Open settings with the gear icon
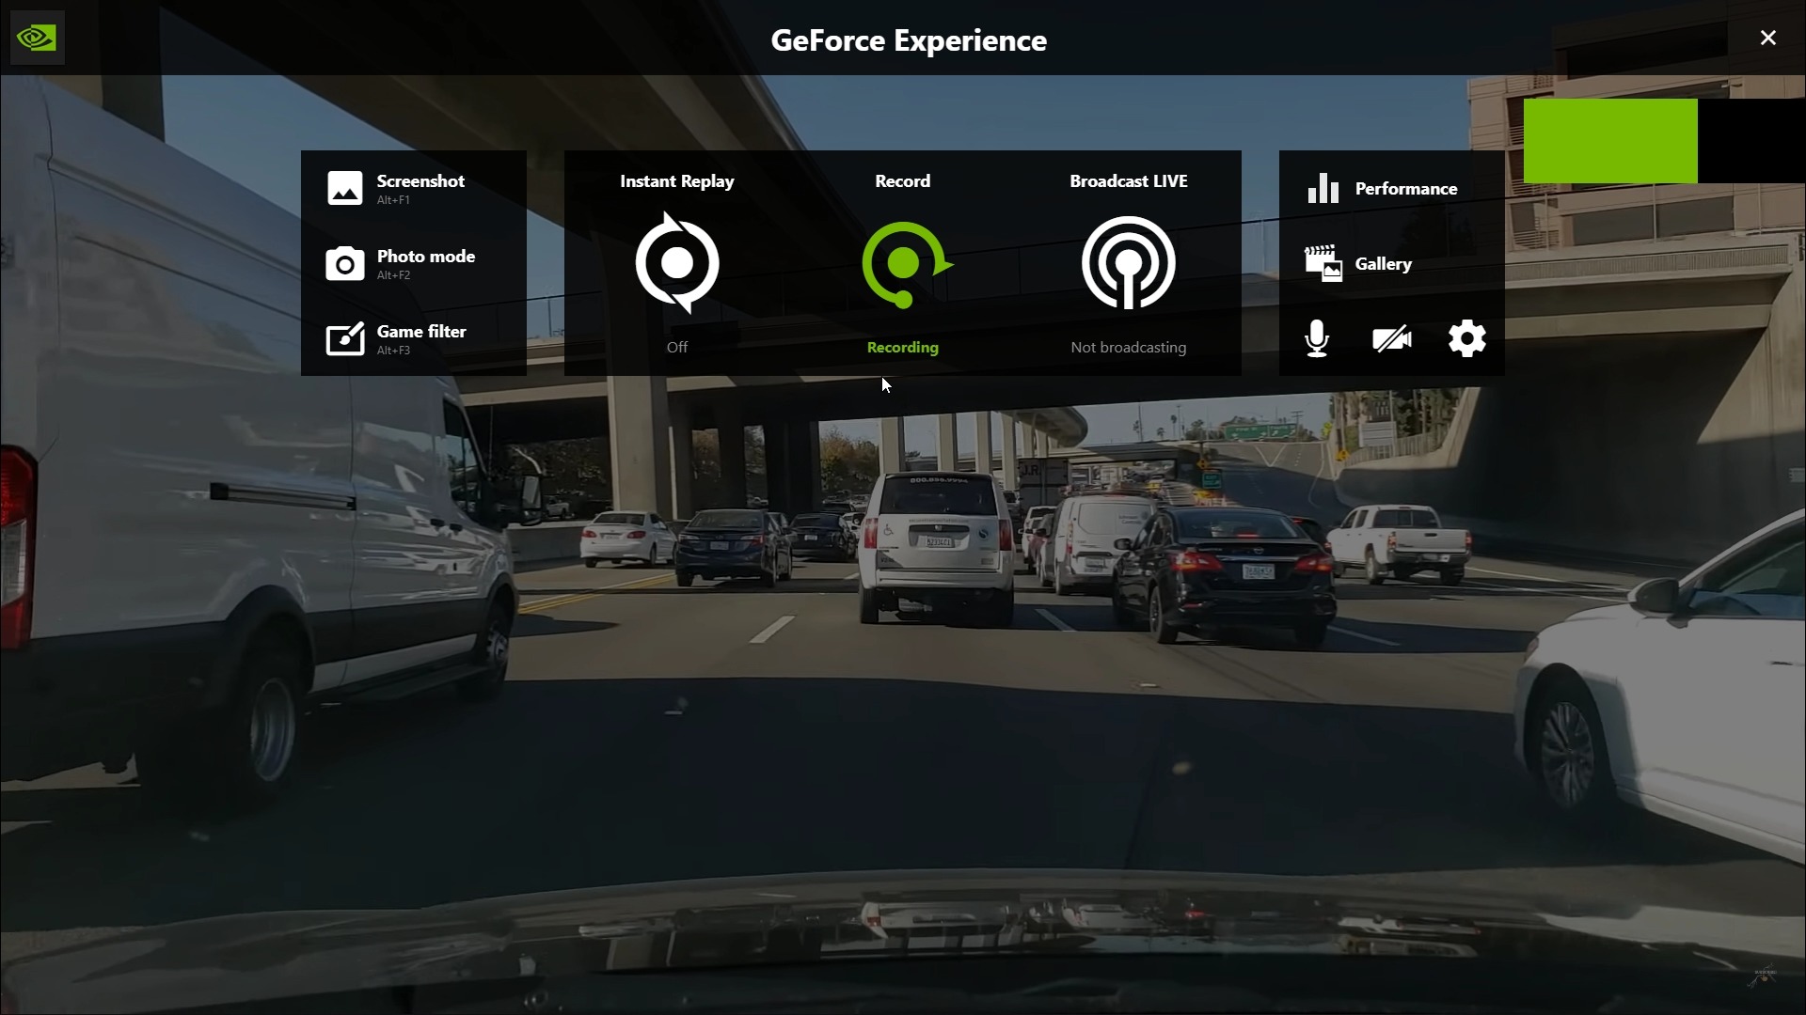This screenshot has width=1806, height=1015. click(1466, 338)
